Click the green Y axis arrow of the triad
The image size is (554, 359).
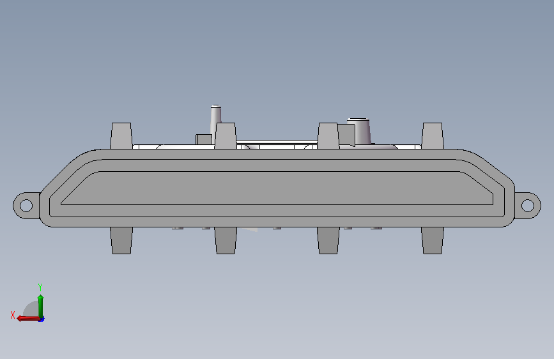pos(41,305)
